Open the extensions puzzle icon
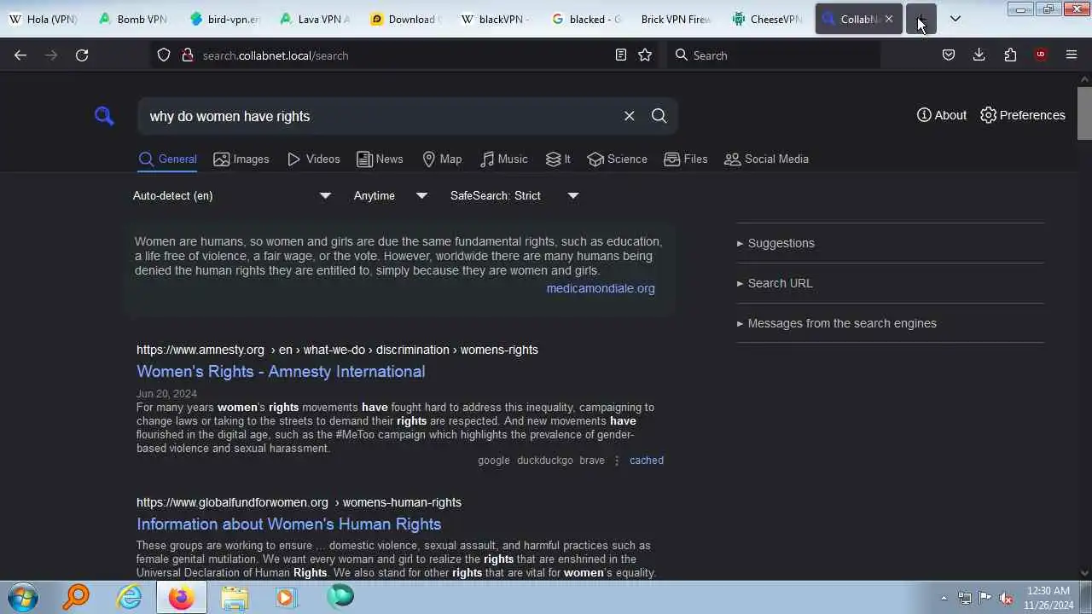 (1010, 55)
